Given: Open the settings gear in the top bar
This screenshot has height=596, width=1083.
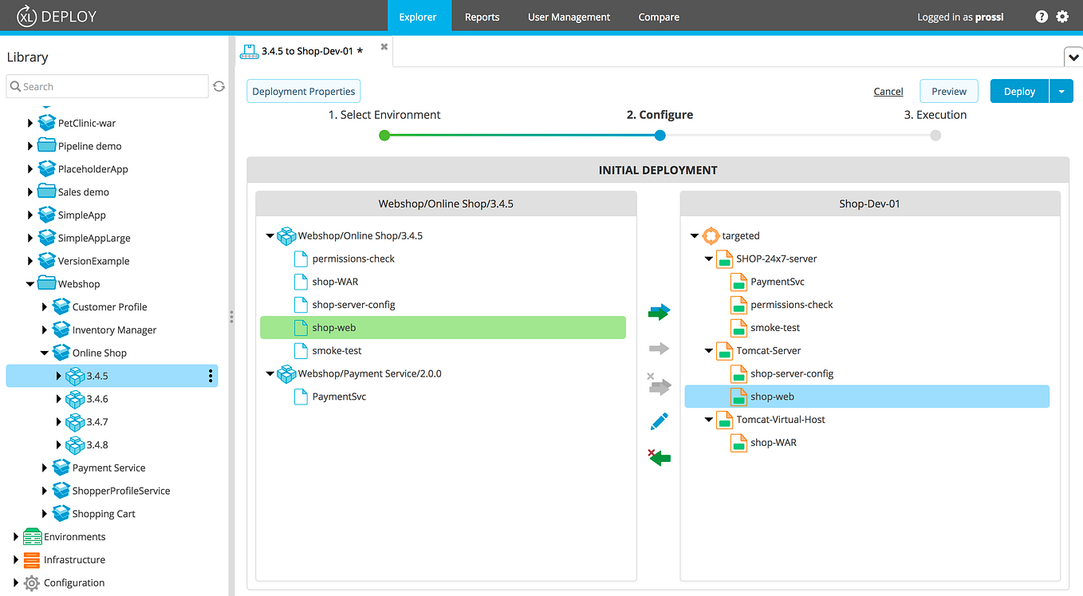Looking at the screenshot, I should coord(1062,16).
